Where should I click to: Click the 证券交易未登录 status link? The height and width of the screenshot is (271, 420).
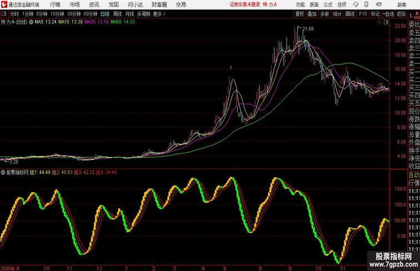pos(245,4)
